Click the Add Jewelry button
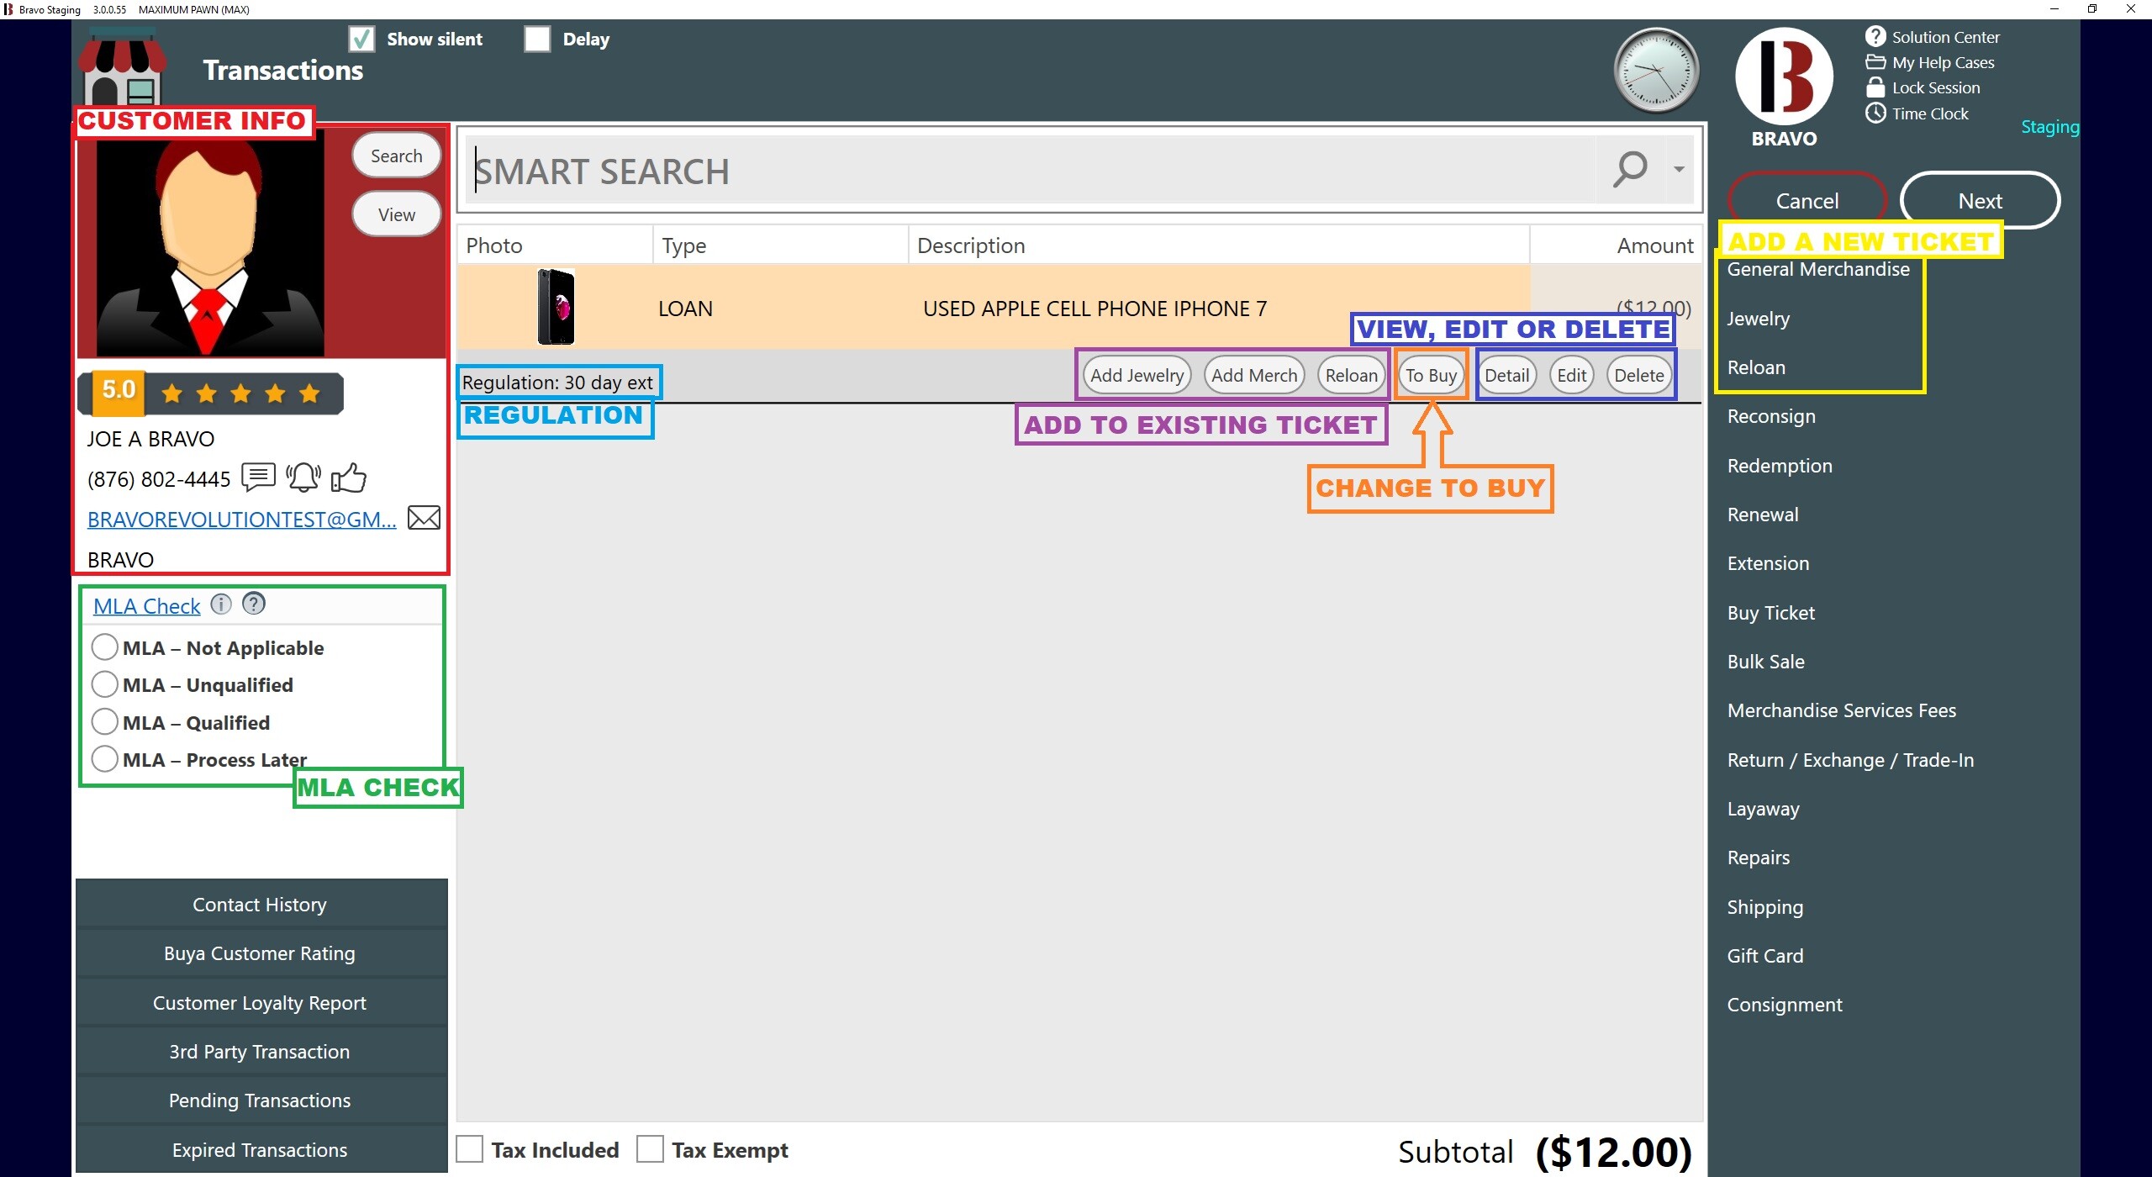 (x=1137, y=375)
